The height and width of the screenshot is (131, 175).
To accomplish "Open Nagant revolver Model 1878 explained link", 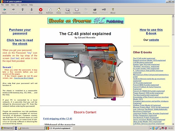I will click(149, 60).
